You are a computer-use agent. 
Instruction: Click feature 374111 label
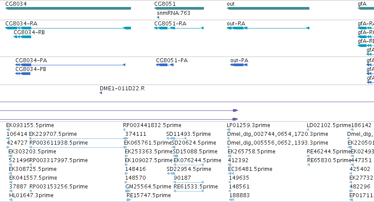point(136,134)
